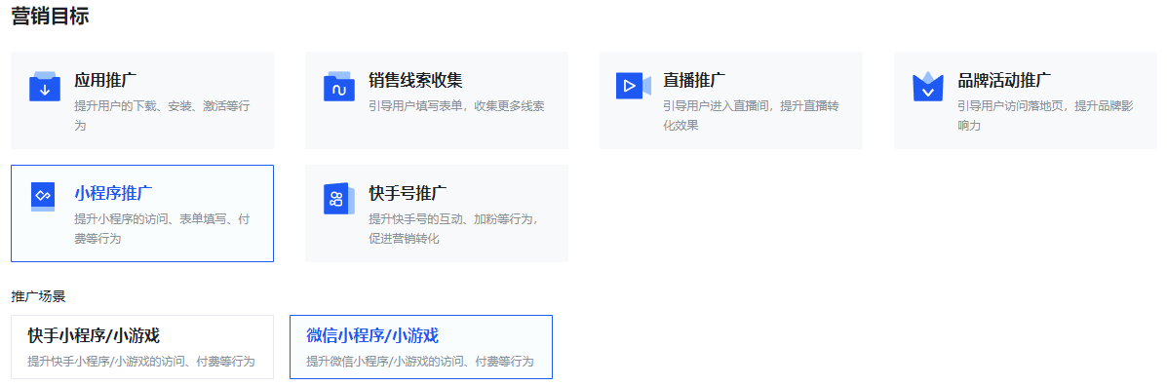Click the text 引导用户填写表单，收集更多线索
The width and height of the screenshot is (1167, 386).
(x=456, y=106)
